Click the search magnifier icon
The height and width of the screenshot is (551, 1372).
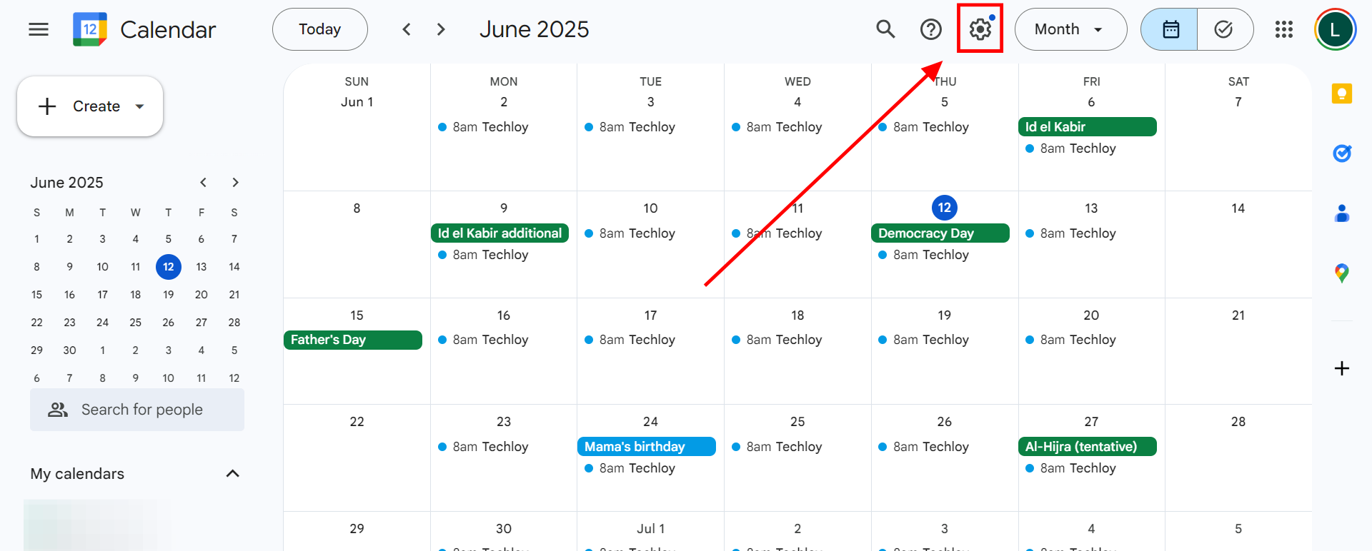885,29
